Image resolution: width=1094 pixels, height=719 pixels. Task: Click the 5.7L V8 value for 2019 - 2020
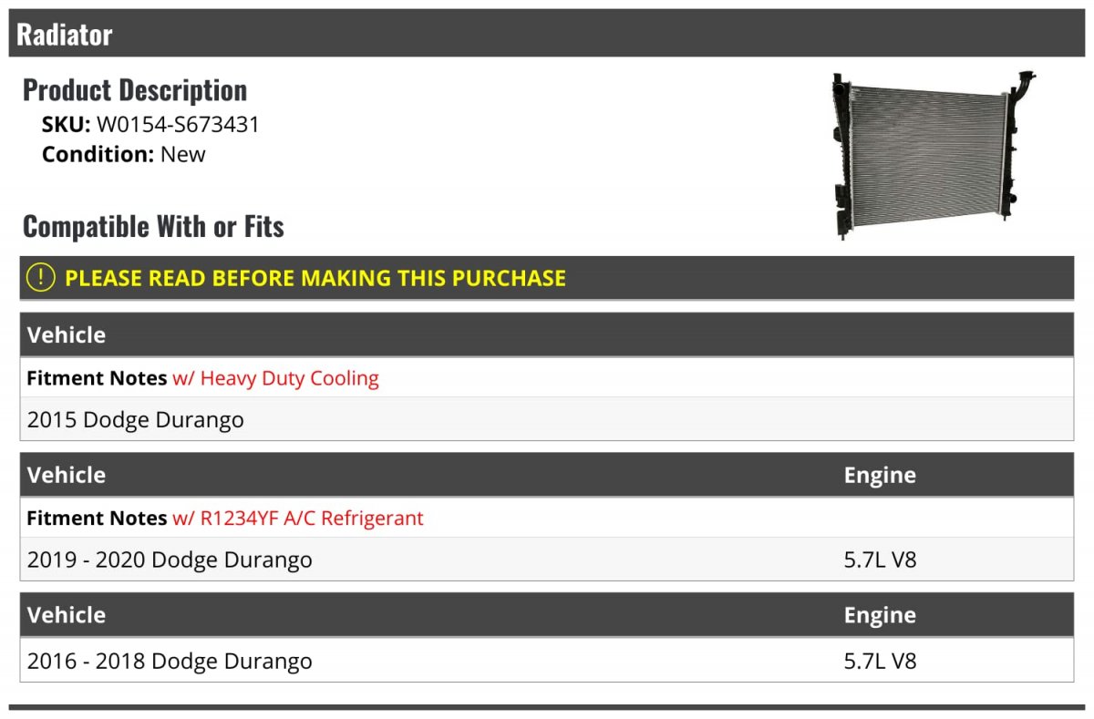pos(880,560)
